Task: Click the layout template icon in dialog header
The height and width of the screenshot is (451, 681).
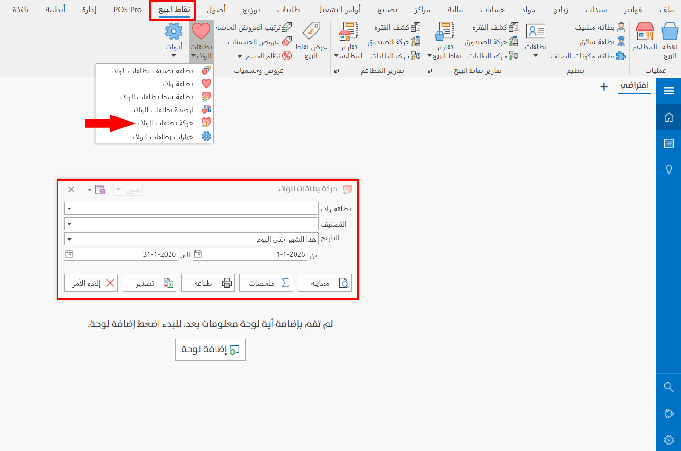Action: pos(100,189)
